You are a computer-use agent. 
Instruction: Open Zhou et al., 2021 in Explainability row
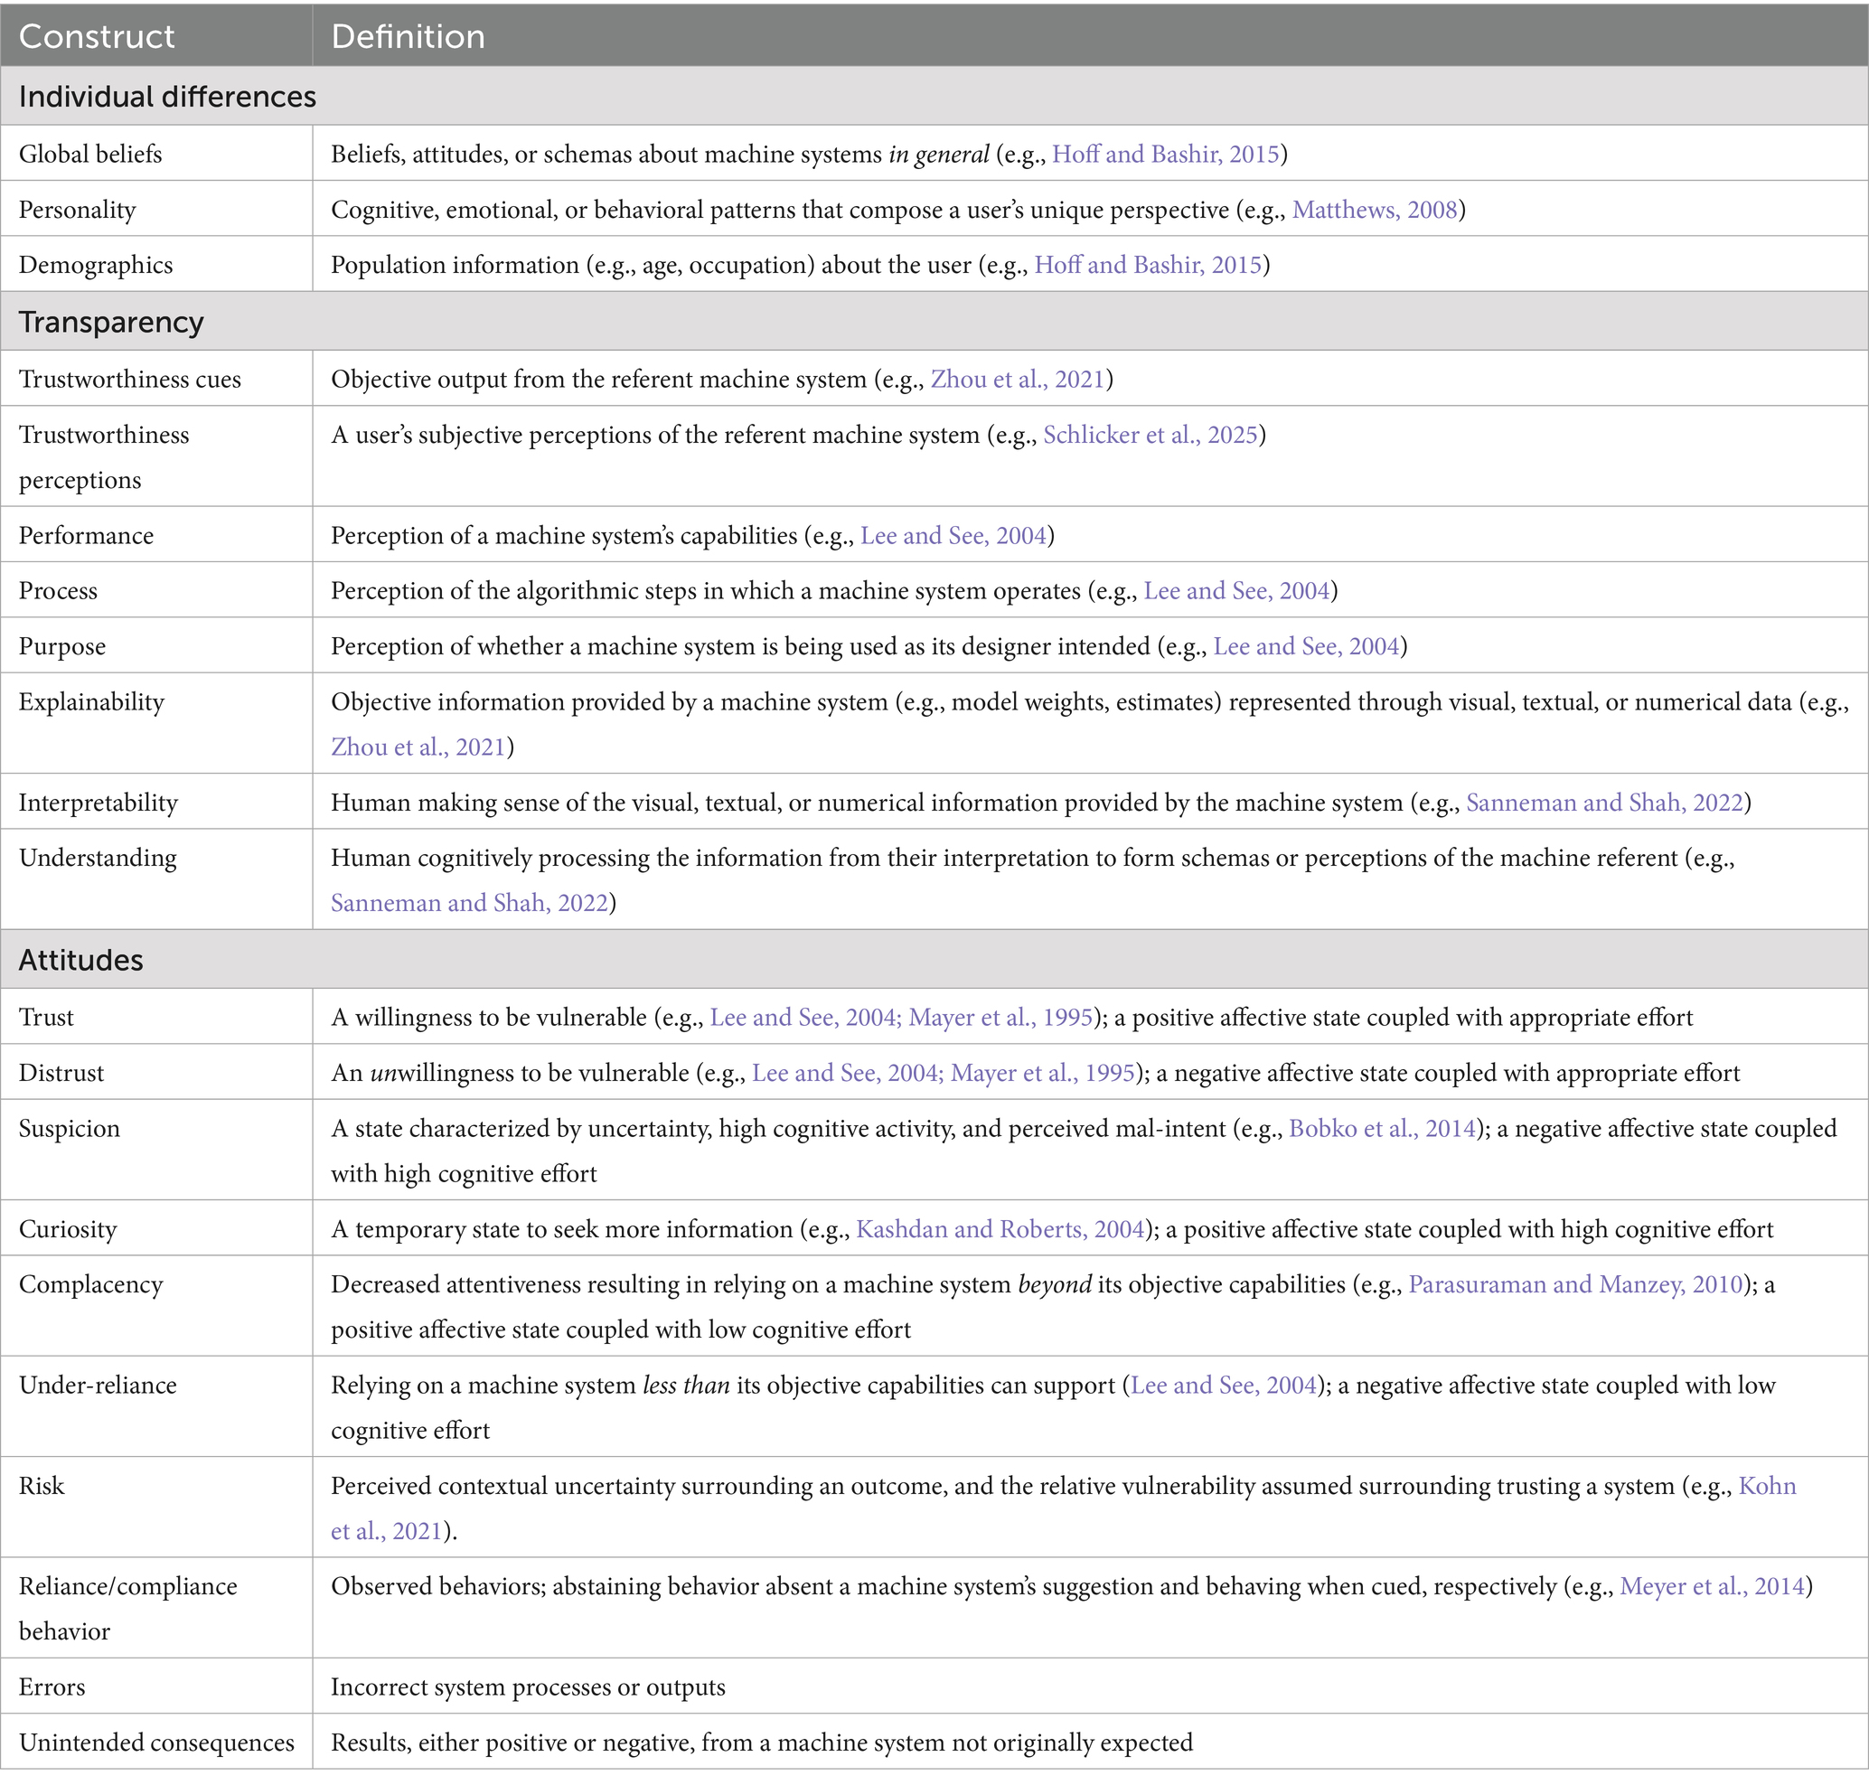(417, 747)
